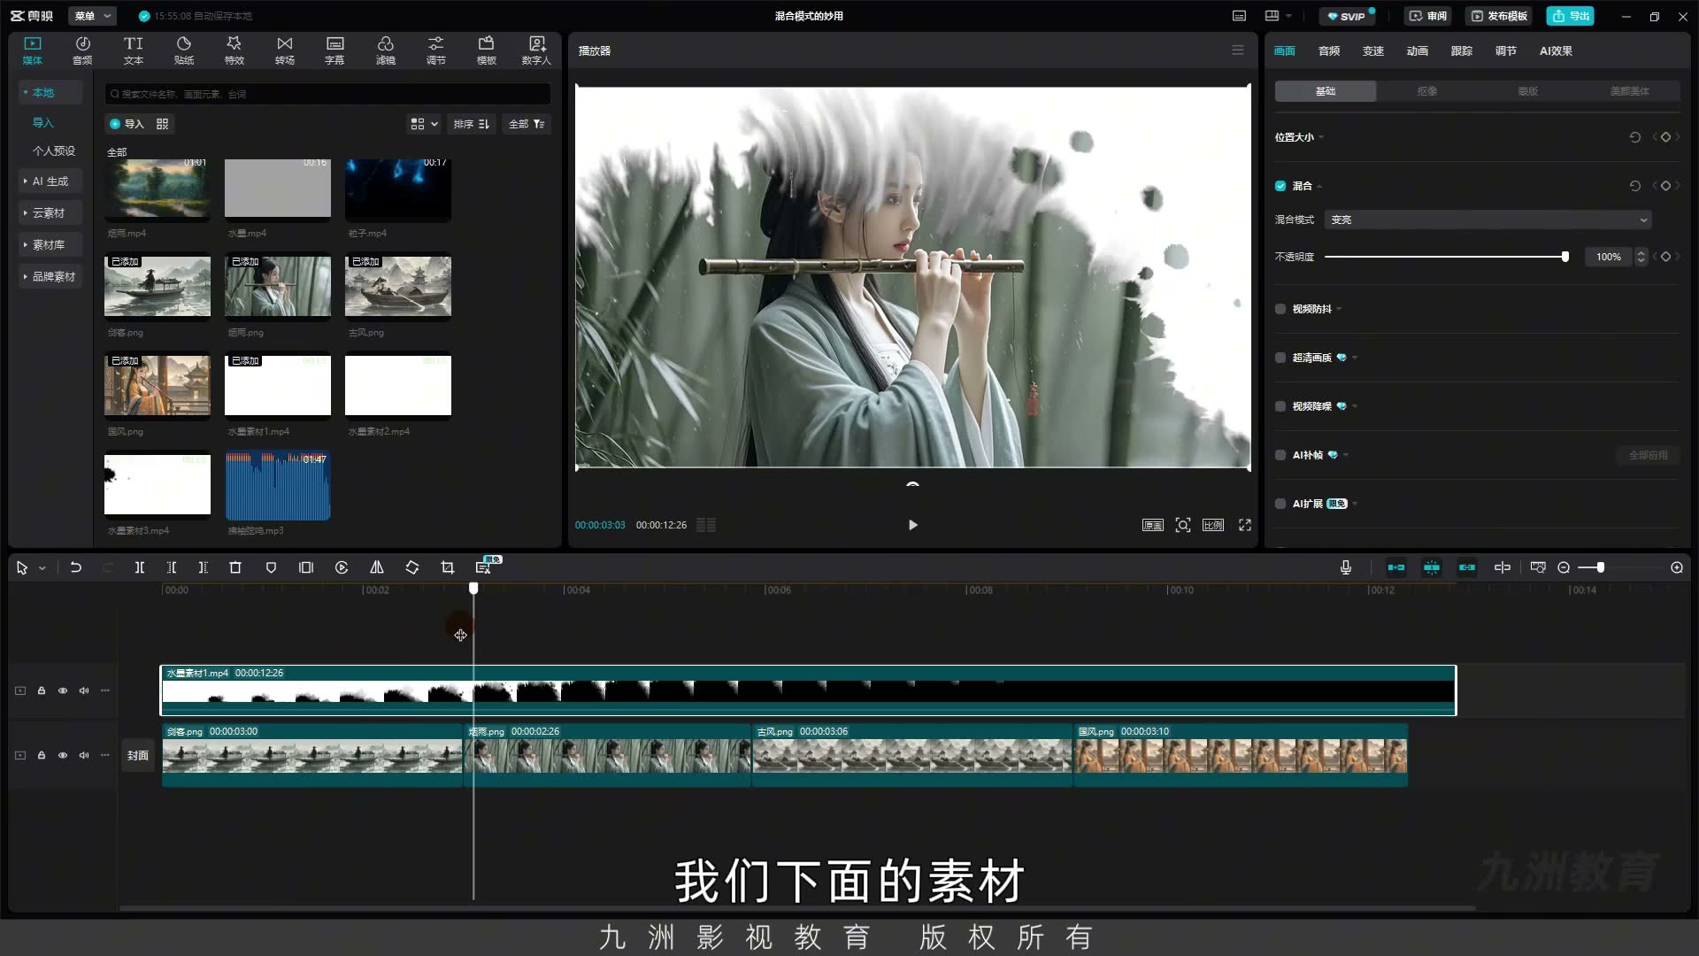Open the 特效 effects panel
Screen dimensions: 1699x956
click(x=234, y=50)
